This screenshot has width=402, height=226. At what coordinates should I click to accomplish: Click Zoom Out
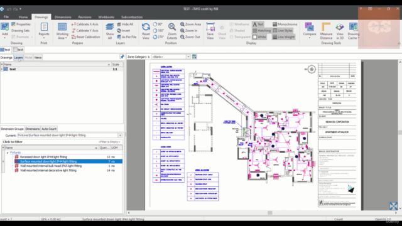(190, 37)
